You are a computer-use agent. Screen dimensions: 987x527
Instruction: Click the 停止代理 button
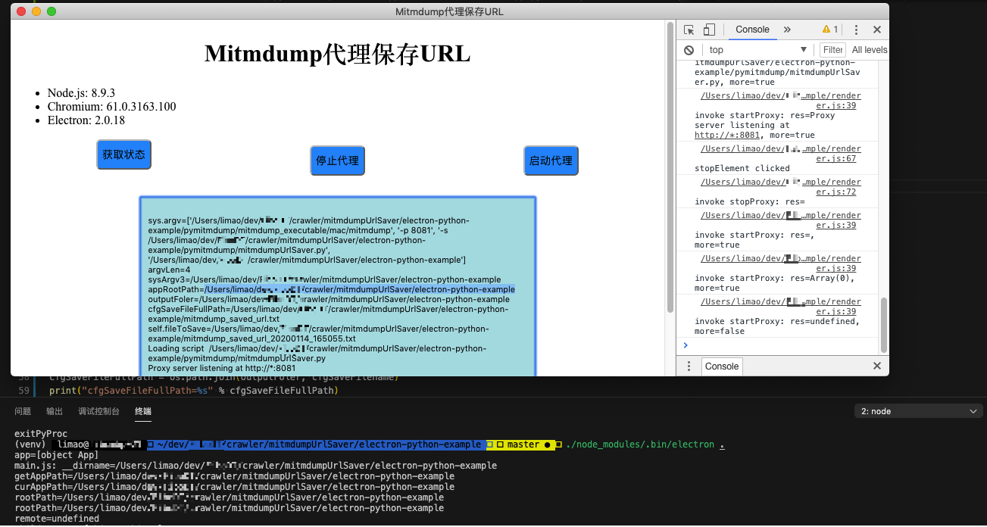click(x=338, y=161)
